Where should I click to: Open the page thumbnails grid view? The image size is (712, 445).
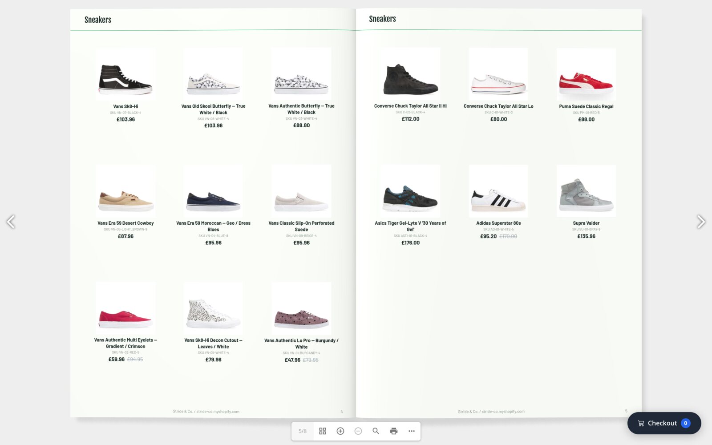[x=323, y=431]
